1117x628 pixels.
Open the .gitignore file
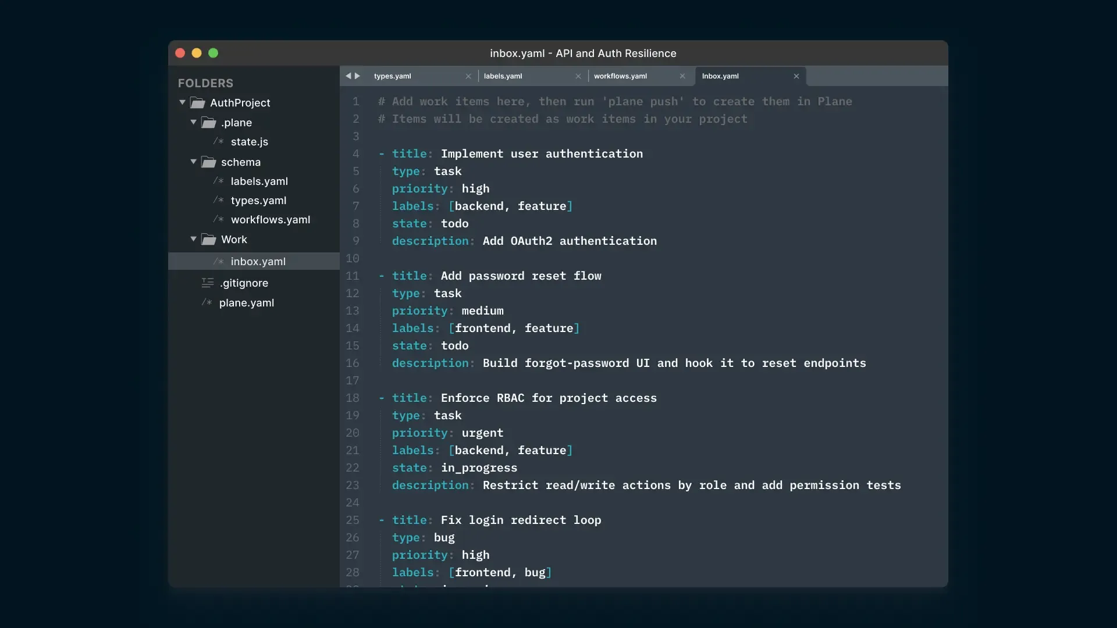[x=244, y=283]
